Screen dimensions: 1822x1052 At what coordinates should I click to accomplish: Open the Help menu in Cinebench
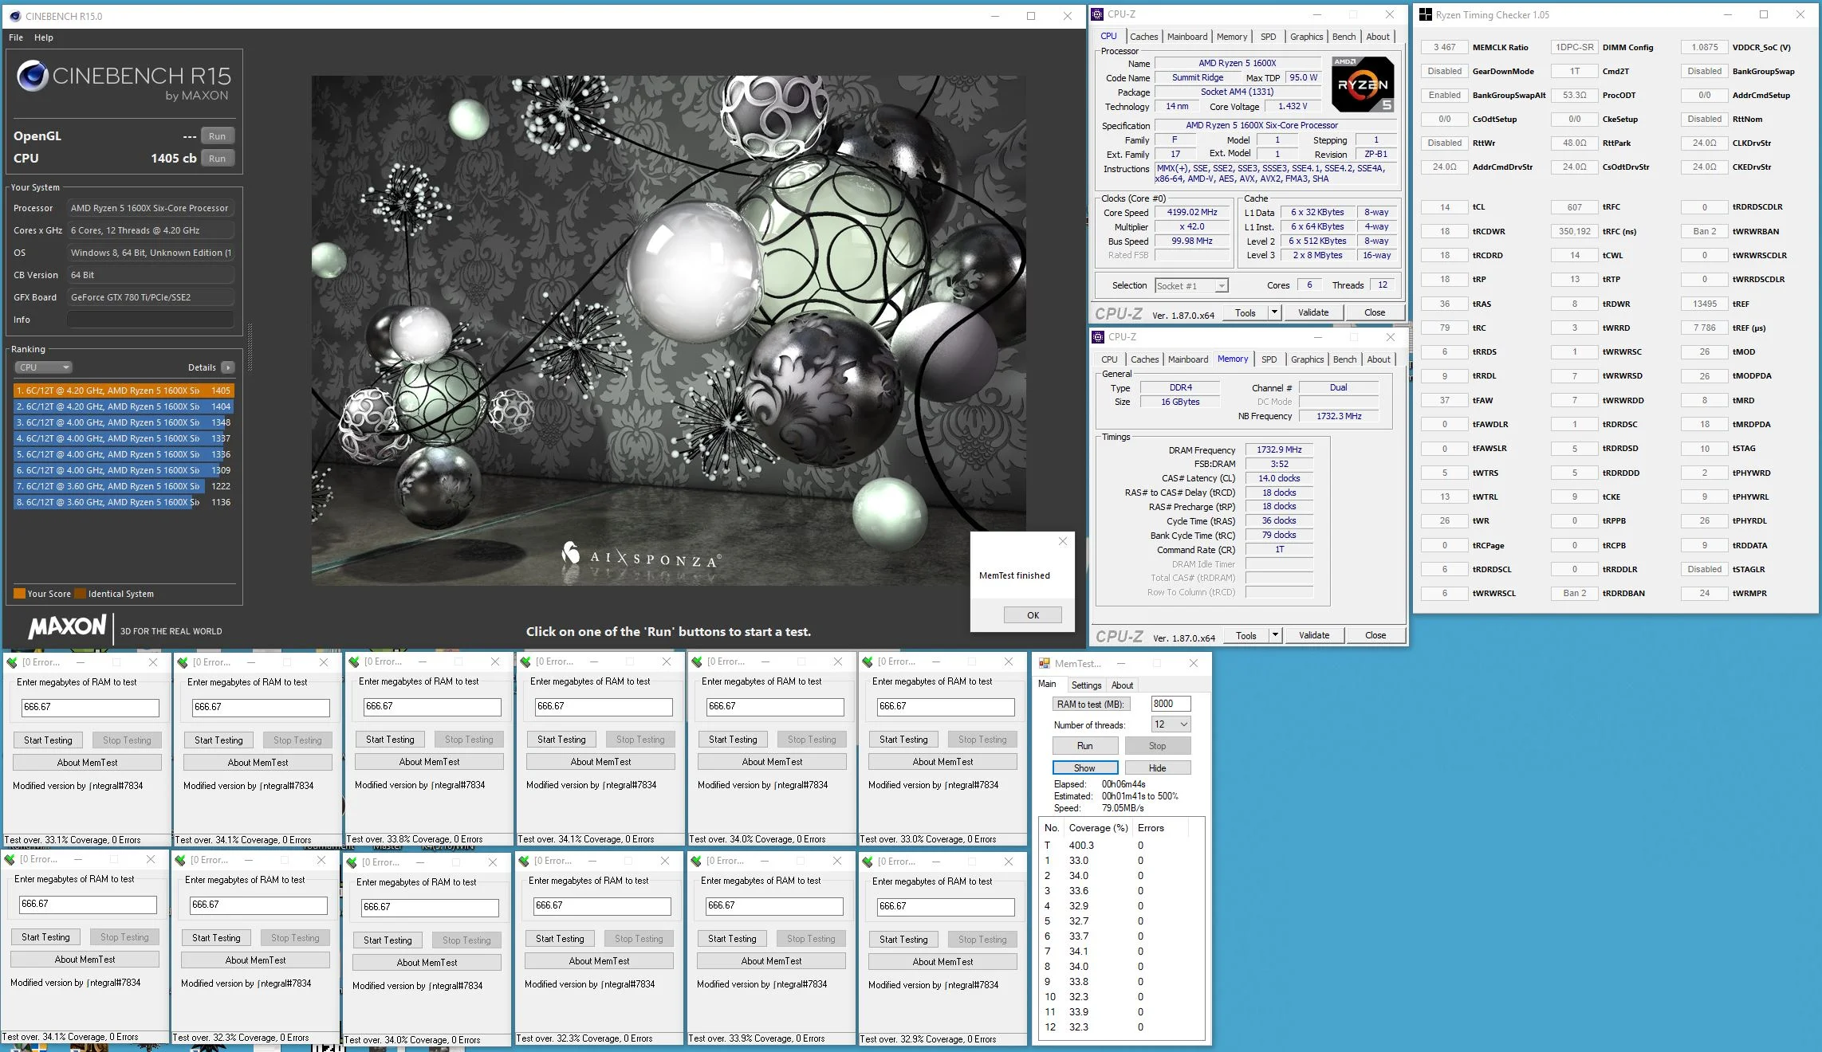[x=44, y=37]
